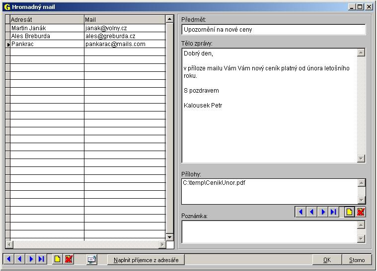Viewport: 377px width, 271px height.
Task: Click the Adresát column header
Action: (x=47, y=19)
